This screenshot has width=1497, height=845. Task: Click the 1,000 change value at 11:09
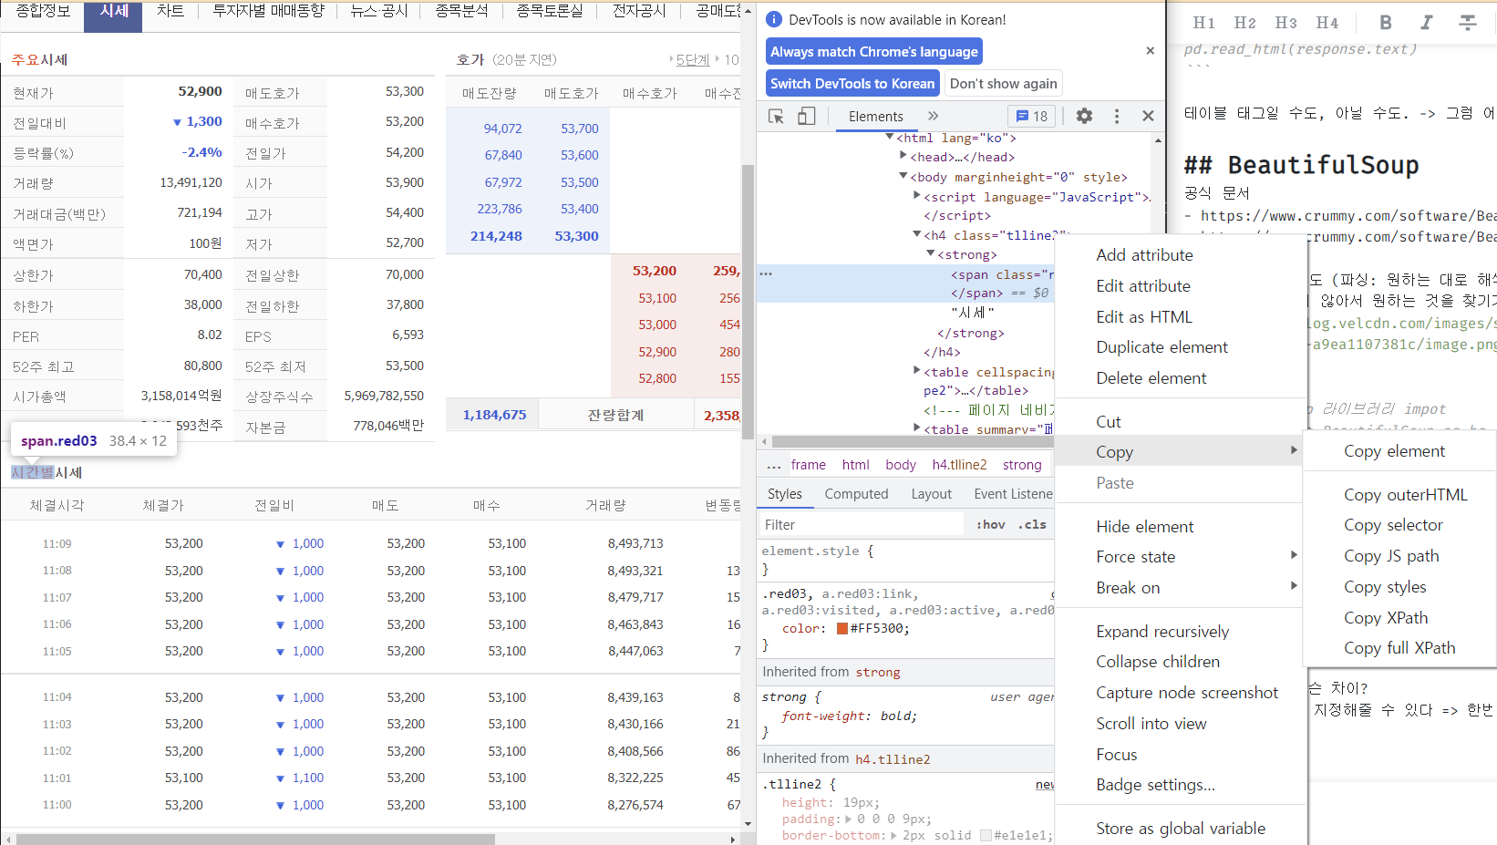coord(308,543)
